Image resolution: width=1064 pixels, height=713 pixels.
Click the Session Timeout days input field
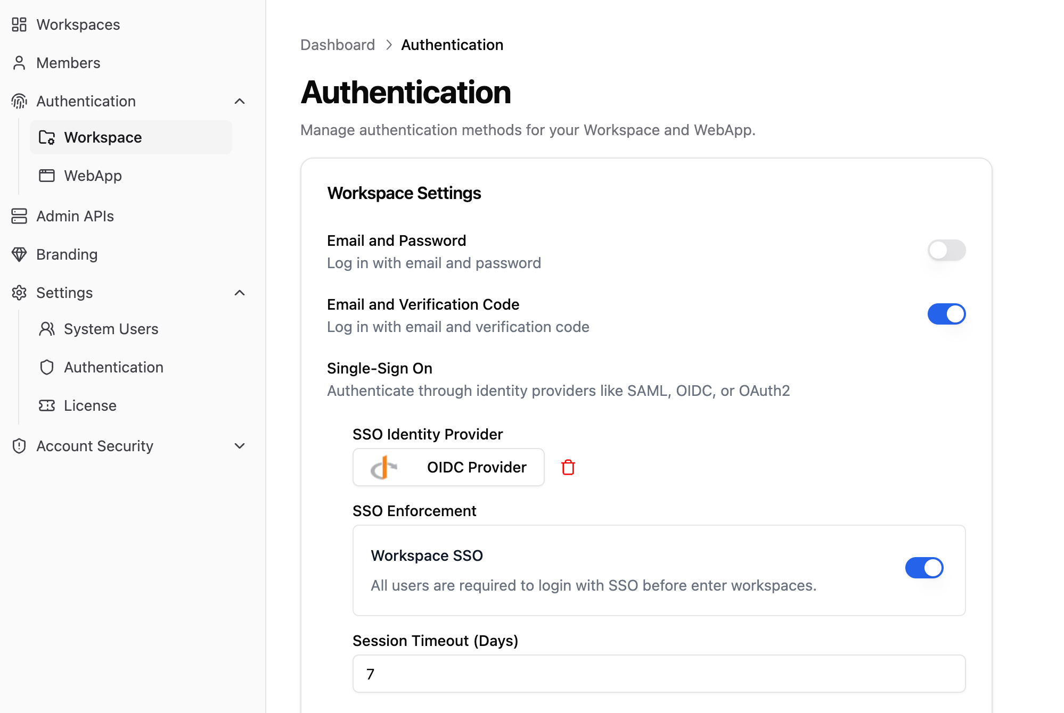coord(659,674)
